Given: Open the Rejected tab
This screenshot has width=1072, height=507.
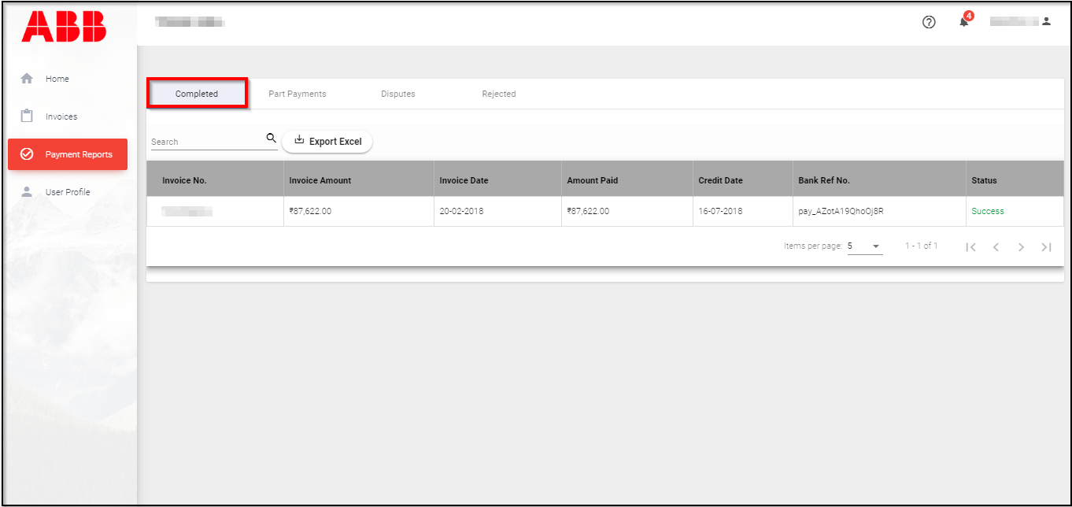Looking at the screenshot, I should pos(498,94).
